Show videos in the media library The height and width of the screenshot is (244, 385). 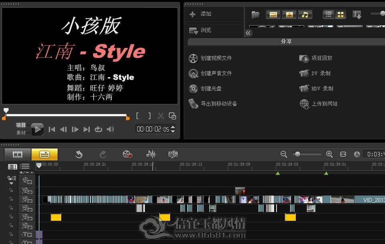273,14
